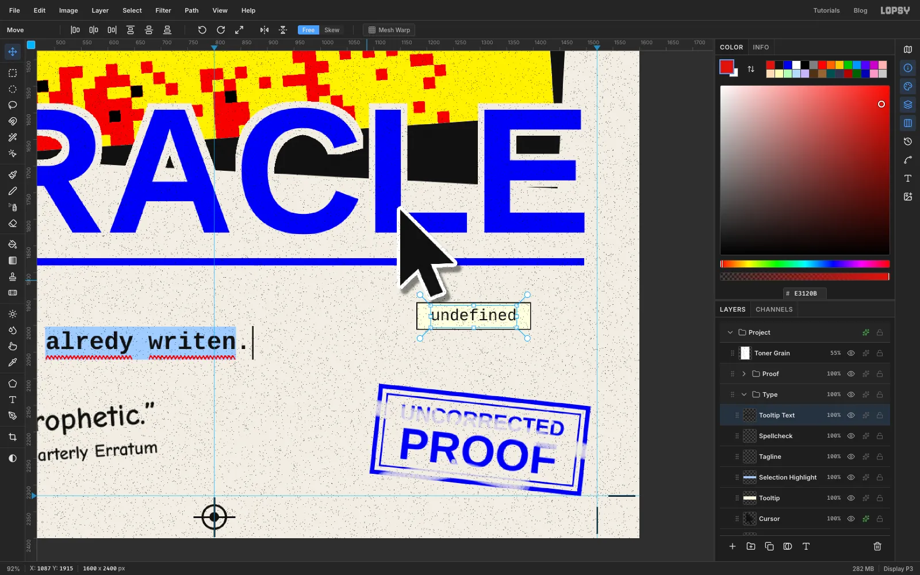This screenshot has height=575, width=920.
Task: Click the hue rainbow slider
Action: (x=805, y=264)
